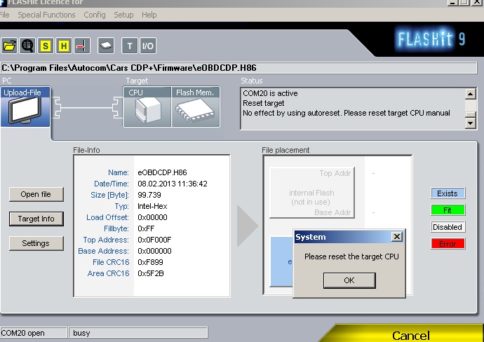Open file via yellow folder toolbar icon
This screenshot has height=342, width=484.
[x=9, y=46]
